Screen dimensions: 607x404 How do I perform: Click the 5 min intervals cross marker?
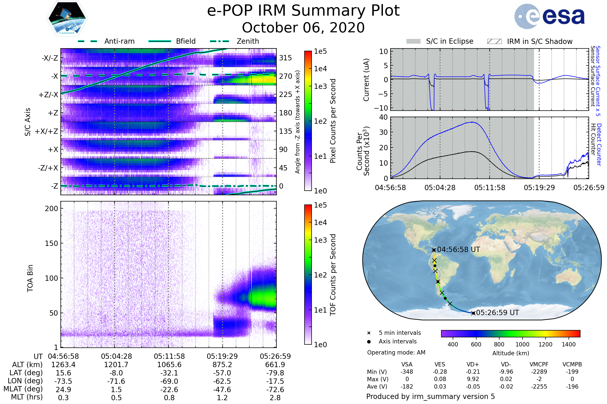pos(369,333)
